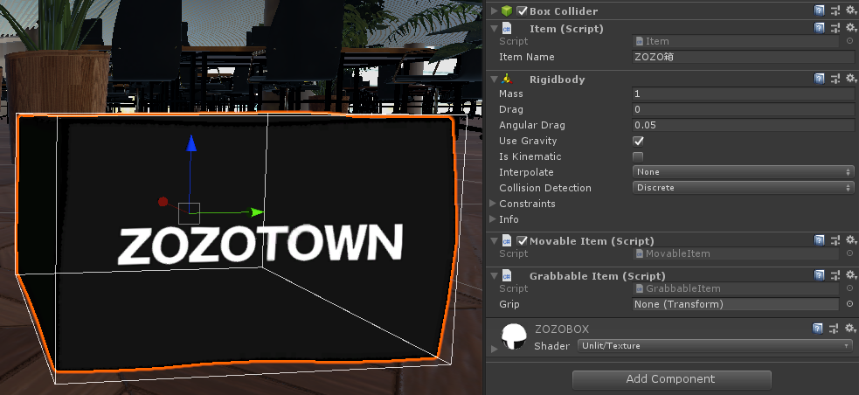Open the Shader Unlit/Texture dropdown
The image size is (859, 395).
point(715,346)
